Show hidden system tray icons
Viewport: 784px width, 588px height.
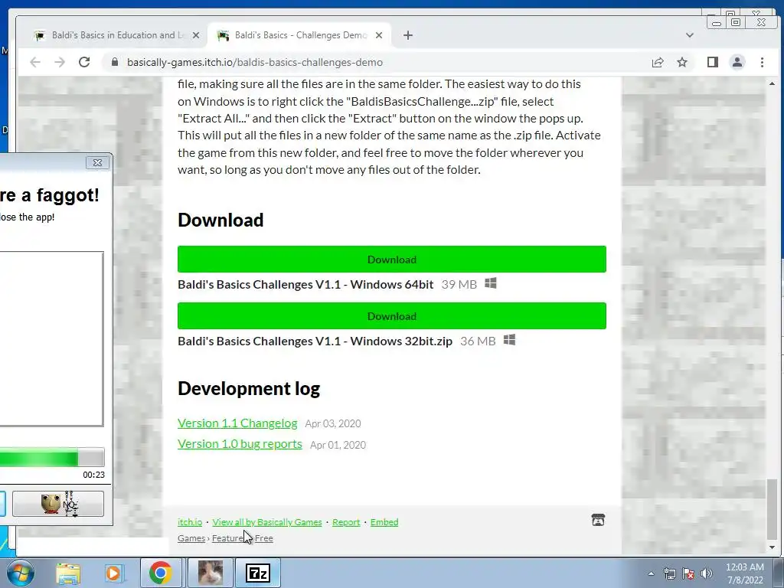(x=651, y=573)
